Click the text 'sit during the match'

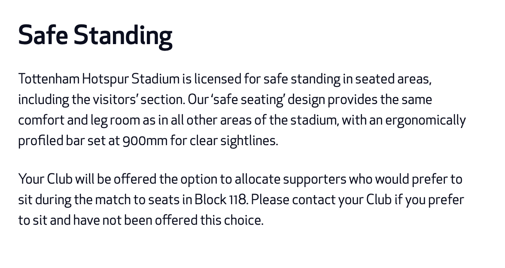[74, 200]
